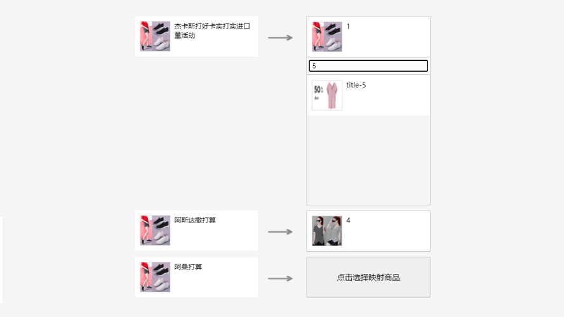564x317 pixels.
Task: Click the arrow icon beside 阿斯达撒打算
Action: pyautogui.click(x=280, y=232)
